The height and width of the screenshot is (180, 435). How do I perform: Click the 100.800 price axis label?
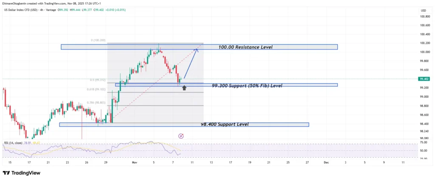425,17
